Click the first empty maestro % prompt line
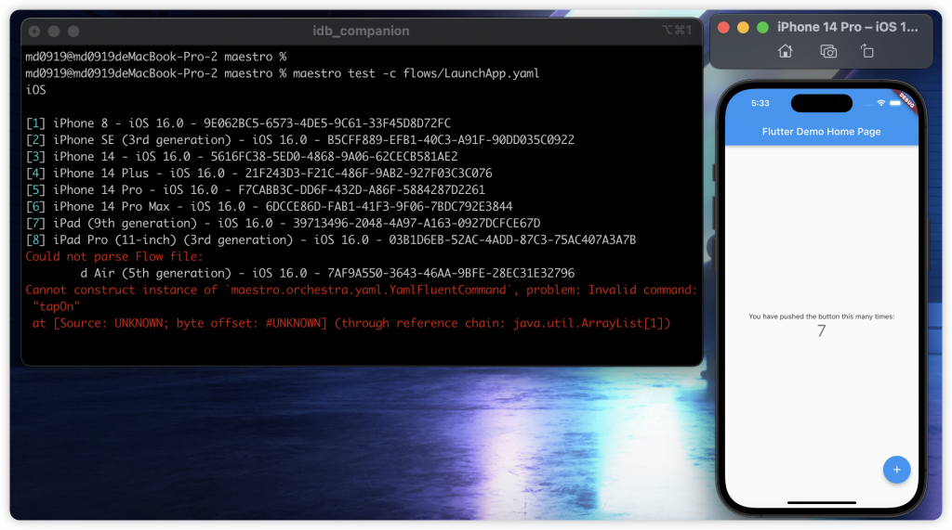 coord(156,57)
